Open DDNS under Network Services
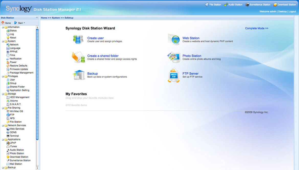 13,132
